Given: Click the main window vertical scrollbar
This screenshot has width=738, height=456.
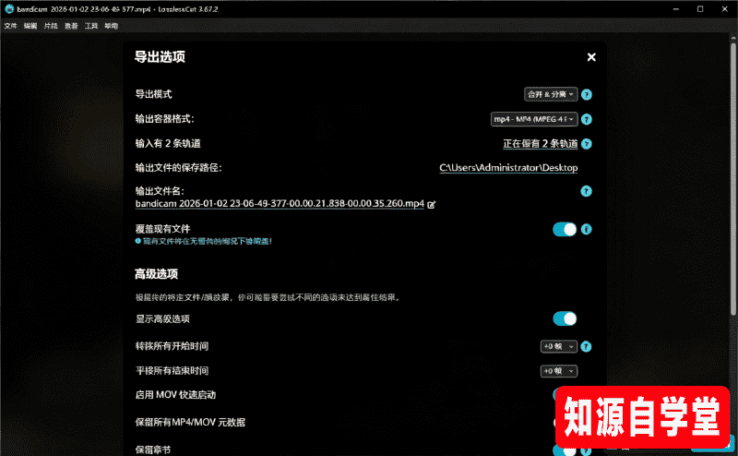Looking at the screenshot, I should [x=733, y=179].
